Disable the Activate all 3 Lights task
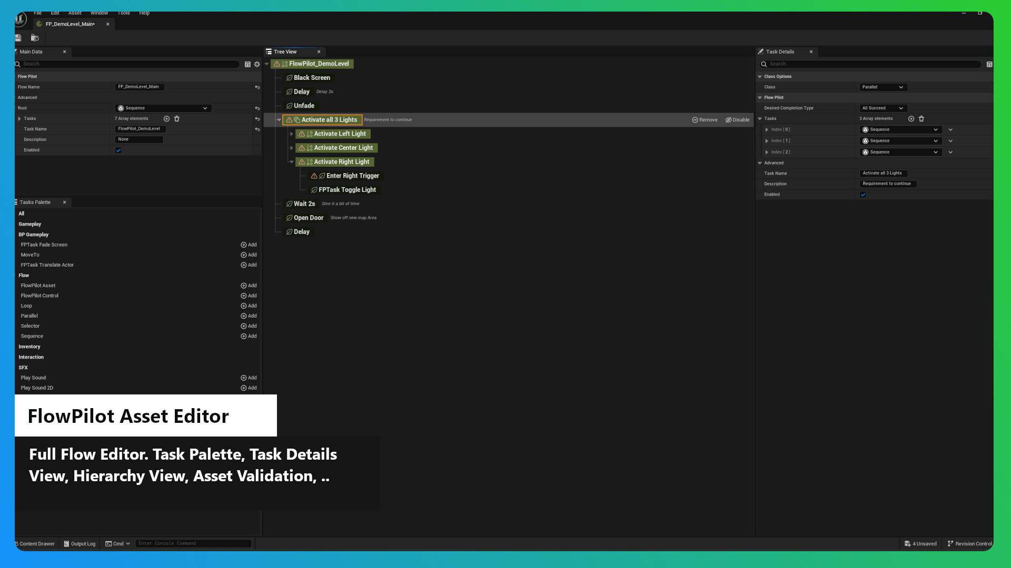 [x=737, y=120]
